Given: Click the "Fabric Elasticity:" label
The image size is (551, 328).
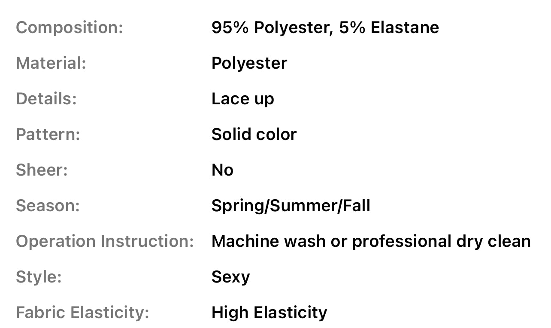Looking at the screenshot, I should (x=82, y=313).
